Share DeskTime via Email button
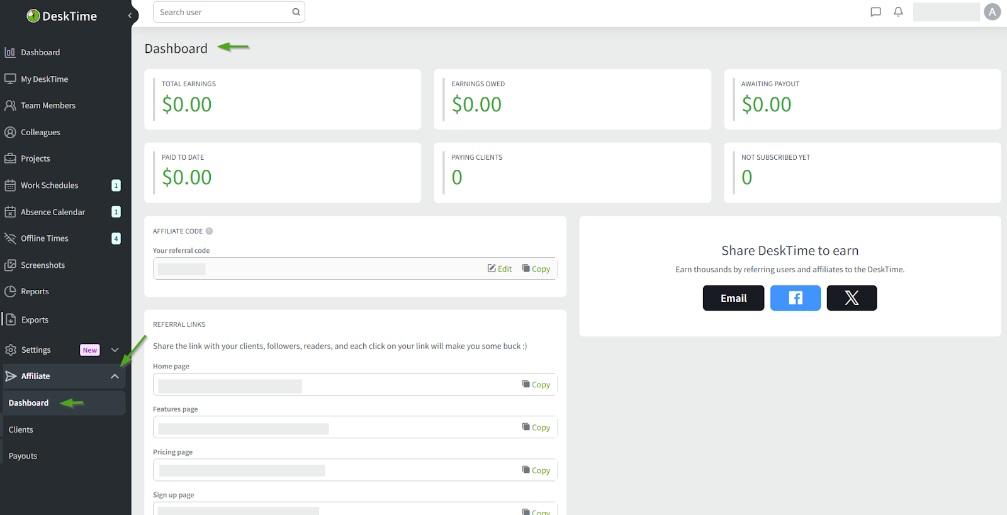1007x515 pixels. coord(733,298)
